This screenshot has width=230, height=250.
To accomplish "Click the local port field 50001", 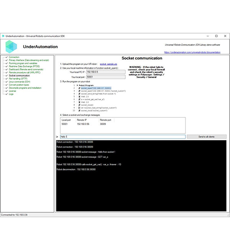I will pos(106,77).
